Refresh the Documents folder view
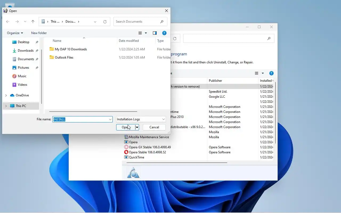The width and height of the screenshot is (341, 213). point(105,22)
